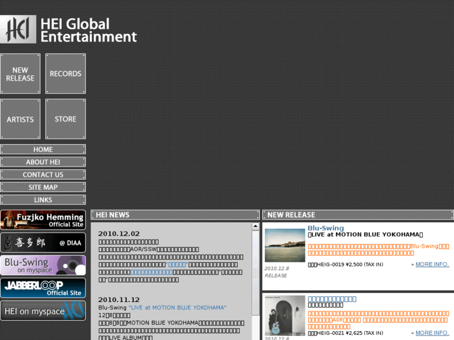Open the STORE tile
Viewport: 454px width, 340px height.
pyautogui.click(x=66, y=119)
